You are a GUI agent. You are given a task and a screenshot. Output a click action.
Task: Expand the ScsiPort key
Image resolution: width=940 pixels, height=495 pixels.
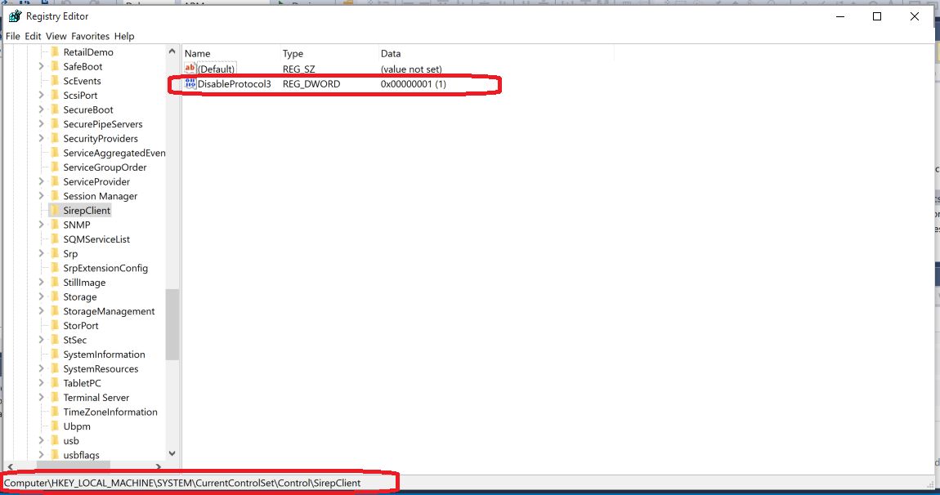[42, 96]
